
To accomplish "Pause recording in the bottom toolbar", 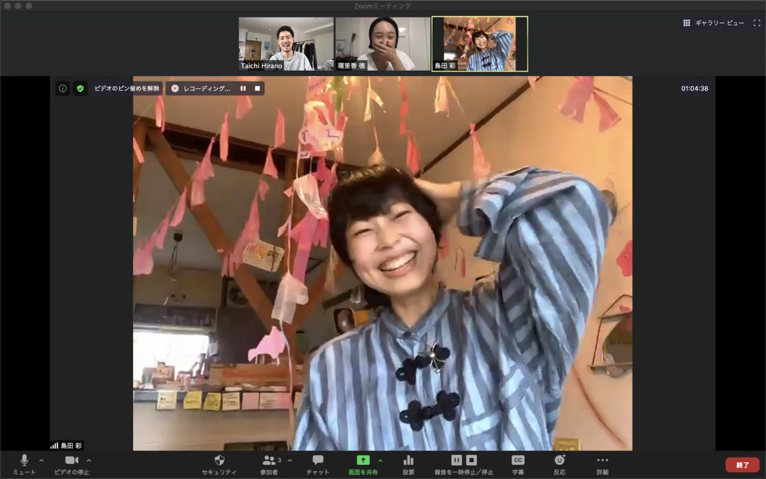I will coord(457,460).
